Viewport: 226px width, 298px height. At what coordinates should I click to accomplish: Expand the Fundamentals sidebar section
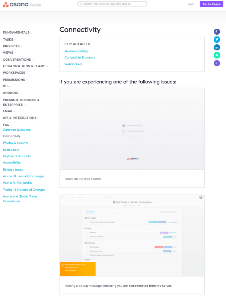[x=17, y=32]
